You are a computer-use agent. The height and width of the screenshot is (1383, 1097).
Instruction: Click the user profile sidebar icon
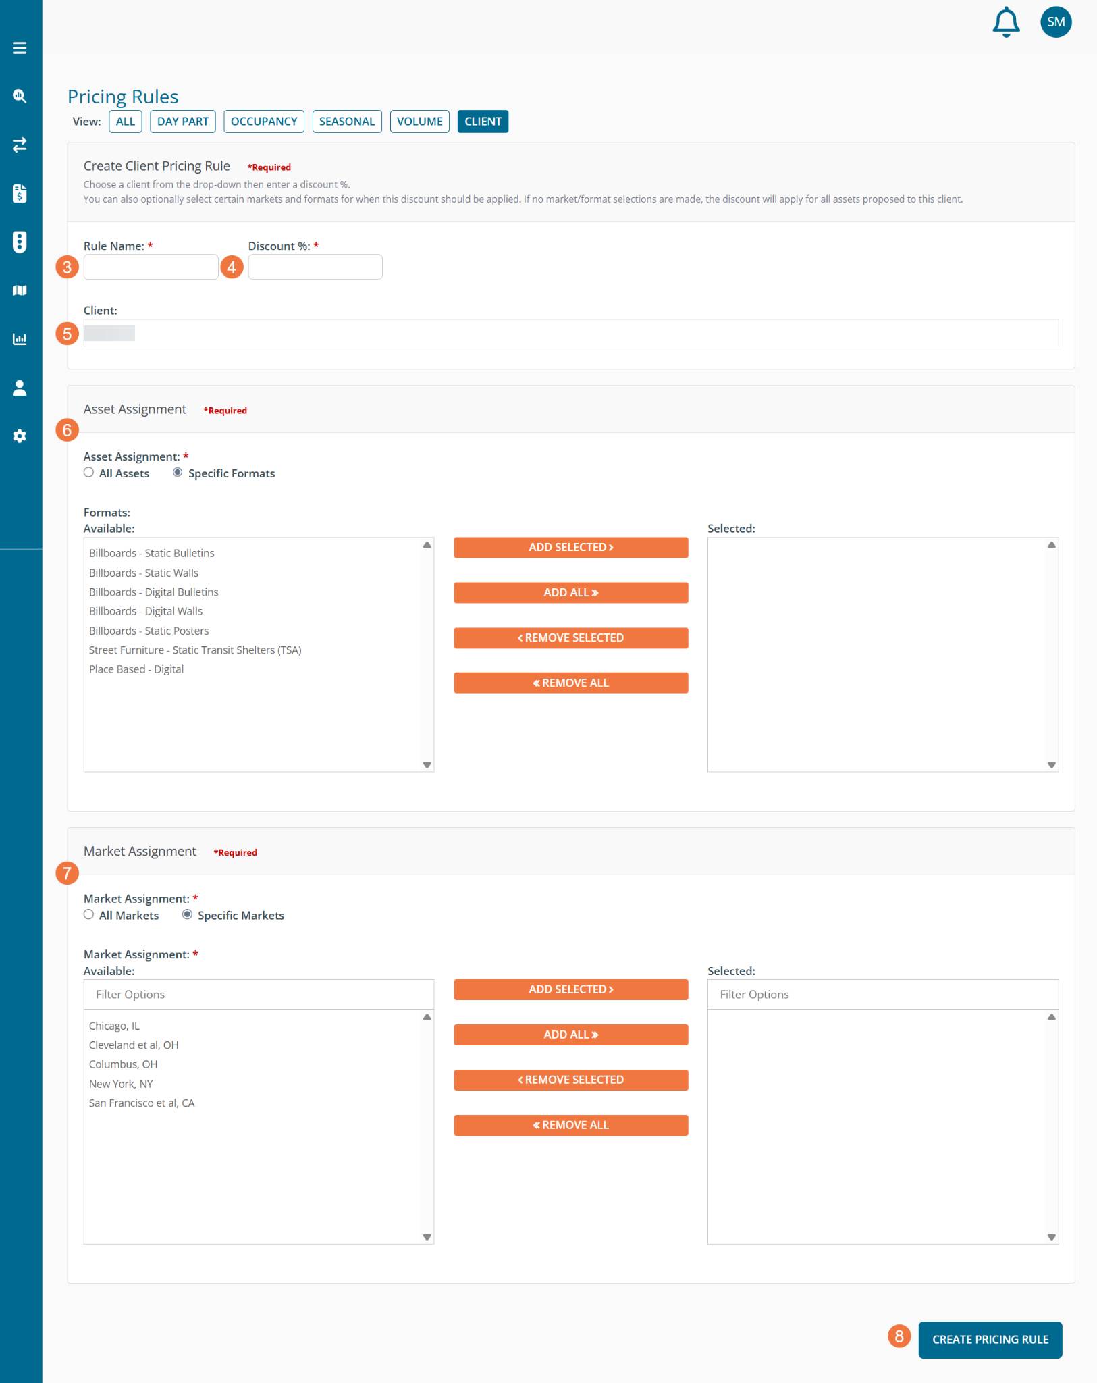20,388
